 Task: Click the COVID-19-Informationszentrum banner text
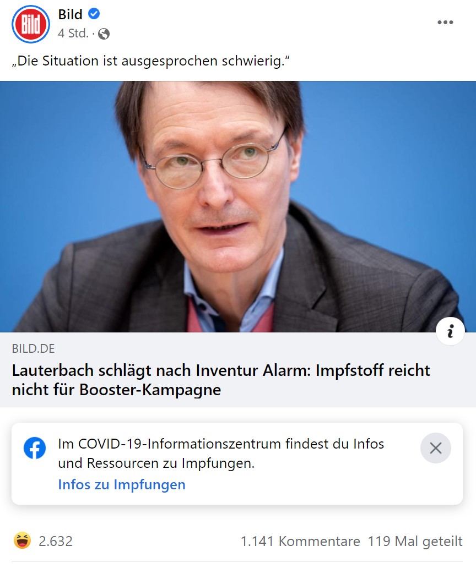point(221,453)
